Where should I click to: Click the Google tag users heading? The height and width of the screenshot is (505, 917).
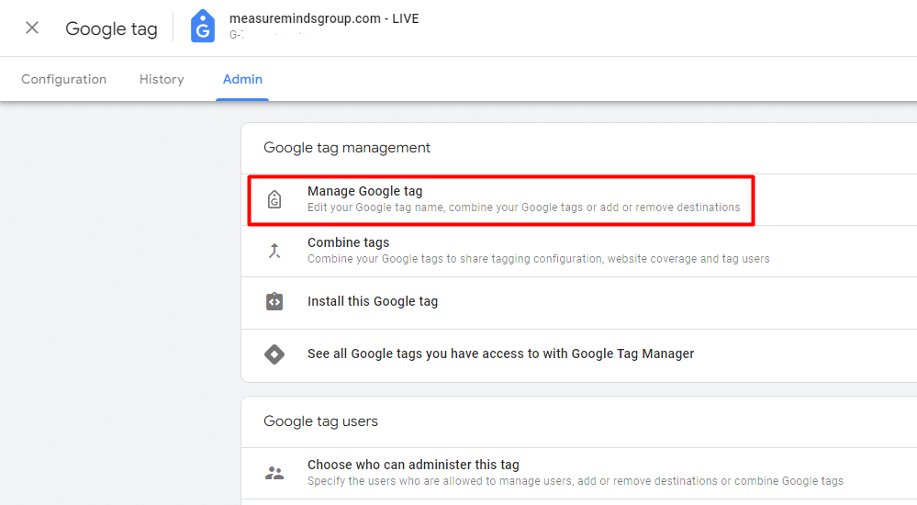pyautogui.click(x=320, y=421)
